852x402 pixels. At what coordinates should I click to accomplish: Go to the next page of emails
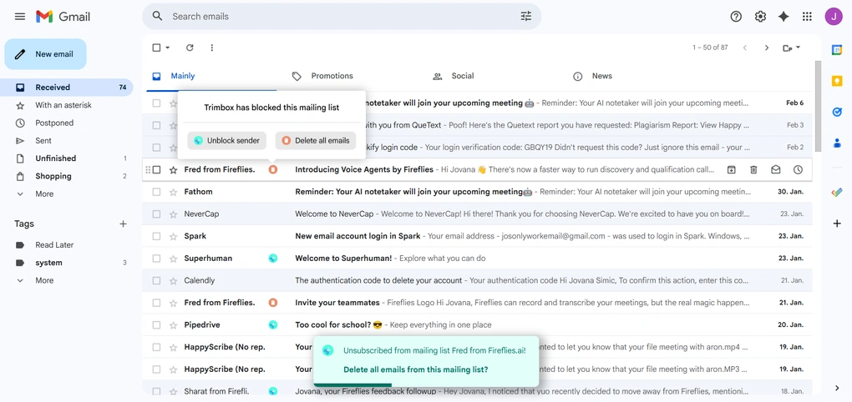pyautogui.click(x=767, y=48)
